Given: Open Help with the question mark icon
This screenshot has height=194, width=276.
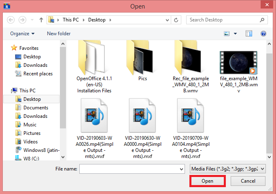Looking at the screenshot, I should coord(263,34).
